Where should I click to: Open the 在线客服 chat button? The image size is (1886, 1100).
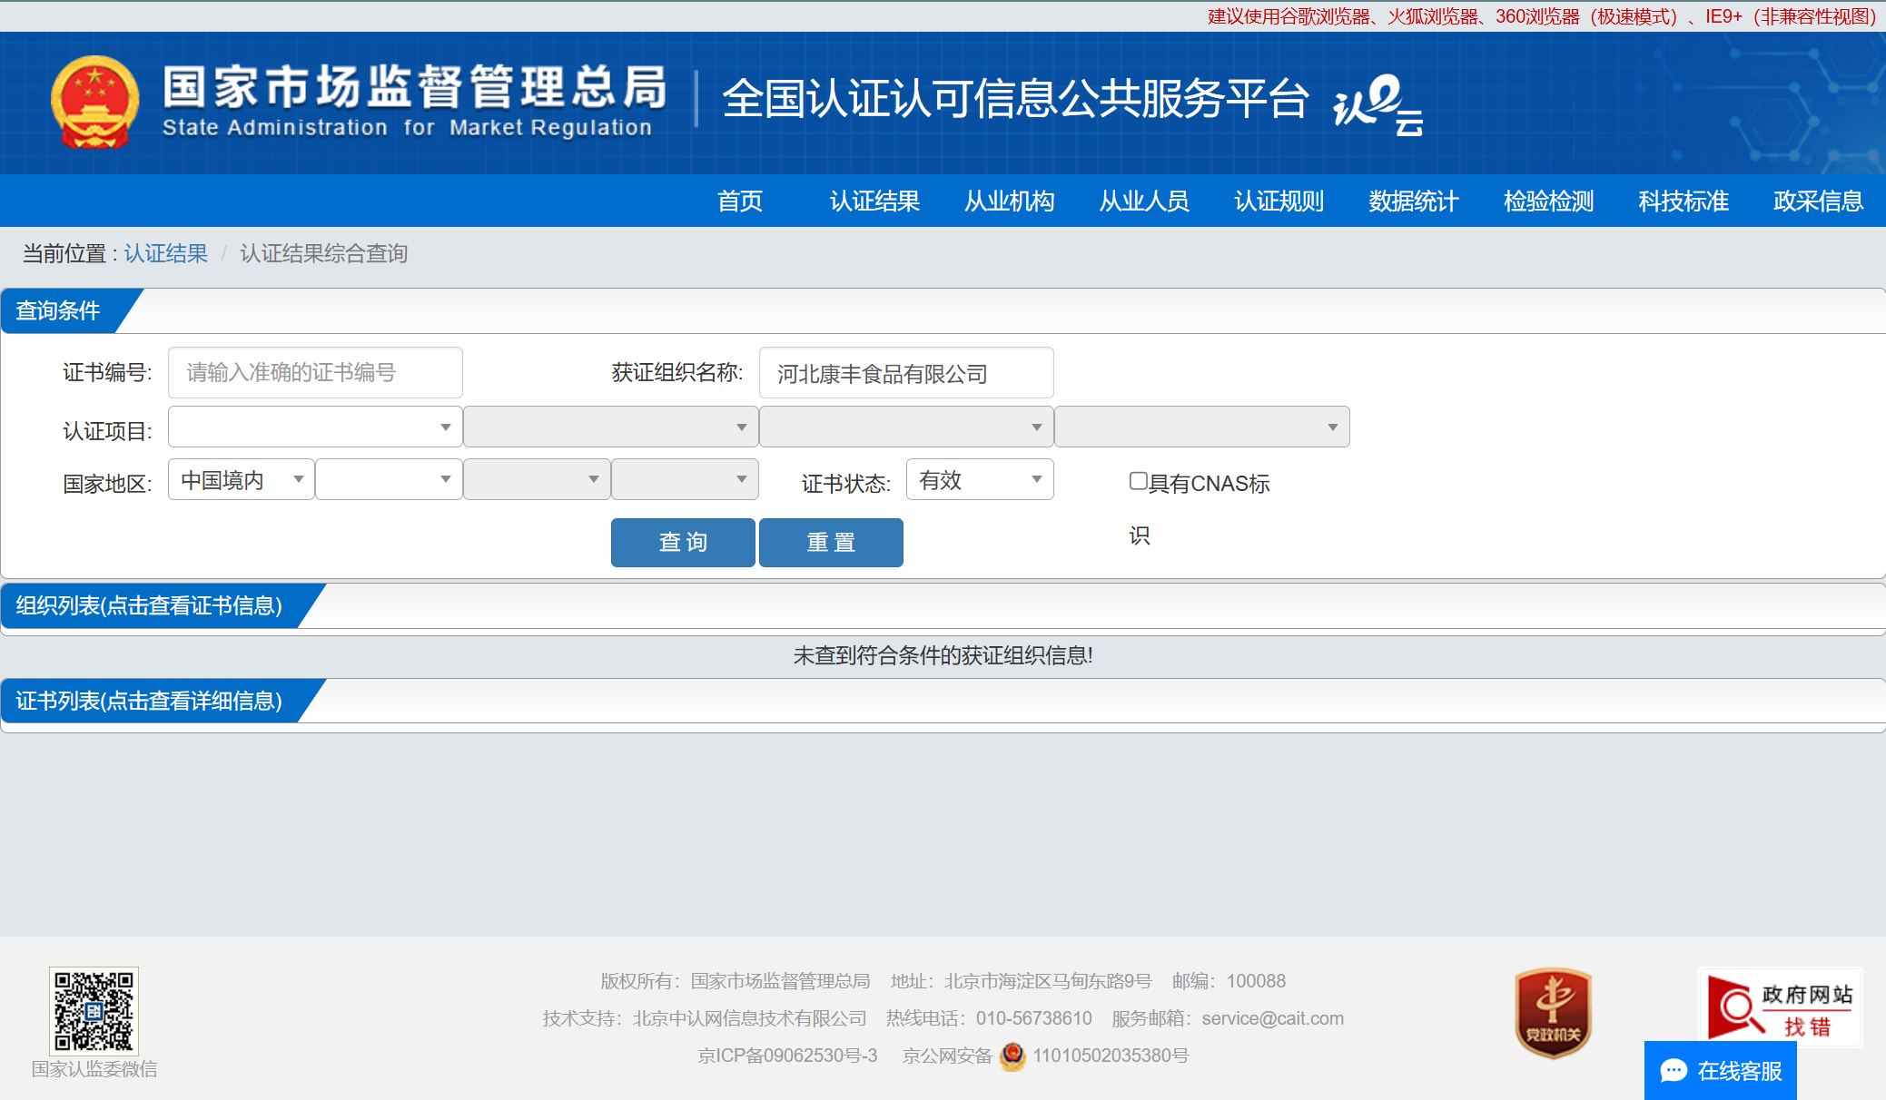pyautogui.click(x=1720, y=1071)
